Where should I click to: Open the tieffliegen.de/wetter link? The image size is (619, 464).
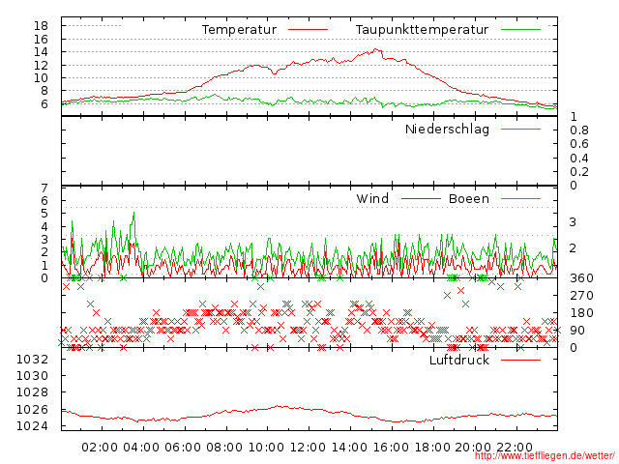tap(545, 456)
